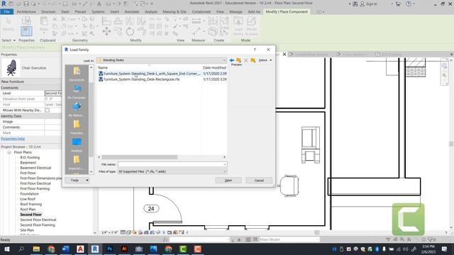Click the Text (A) icon in quick access toolbar

pyautogui.click(x=99, y=4)
